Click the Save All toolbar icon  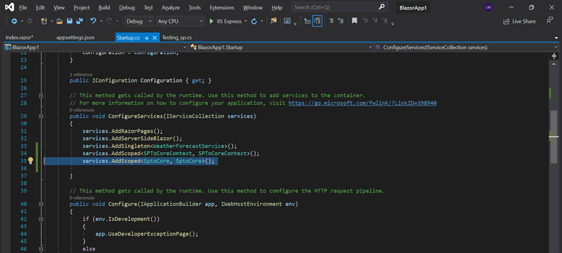coord(80,21)
